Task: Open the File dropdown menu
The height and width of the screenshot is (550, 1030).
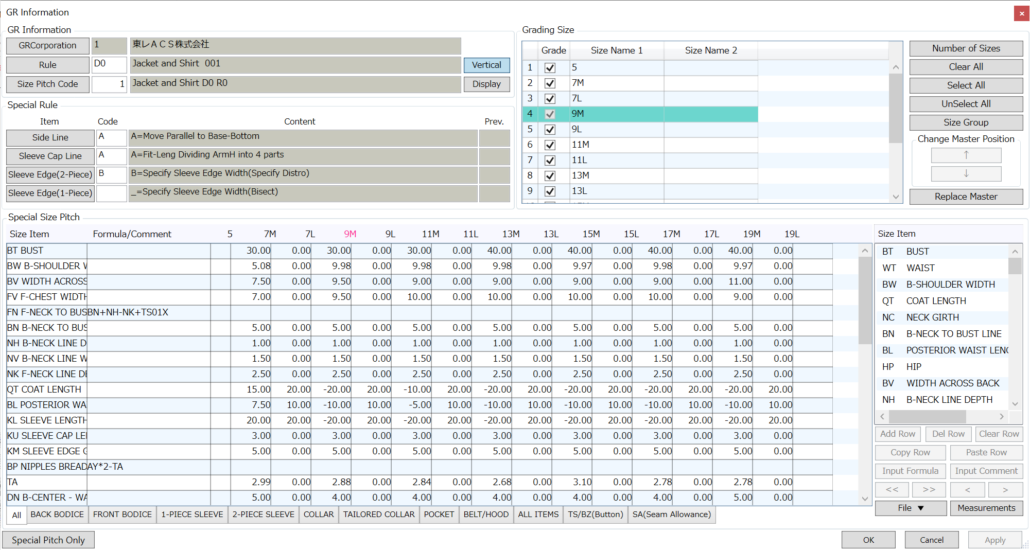Action: tap(910, 508)
